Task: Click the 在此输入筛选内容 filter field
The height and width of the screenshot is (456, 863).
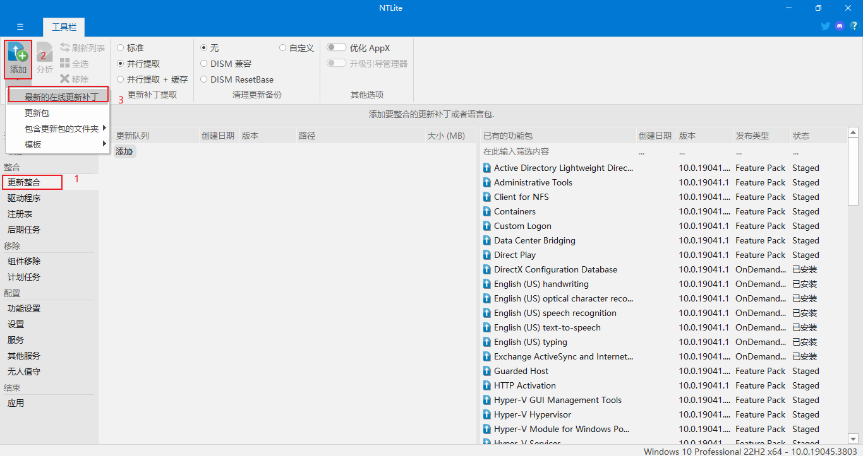Action: 558,151
